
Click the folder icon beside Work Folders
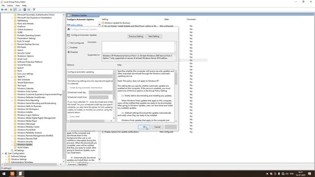click(15, 147)
